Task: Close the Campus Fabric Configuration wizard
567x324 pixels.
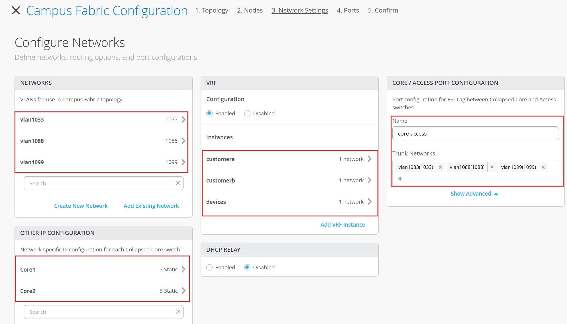Action: point(16,11)
